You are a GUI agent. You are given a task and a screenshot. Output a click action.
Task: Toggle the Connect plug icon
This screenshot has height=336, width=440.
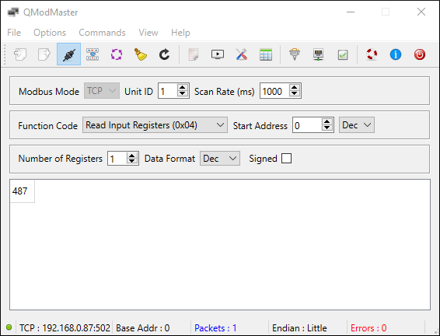(68, 54)
